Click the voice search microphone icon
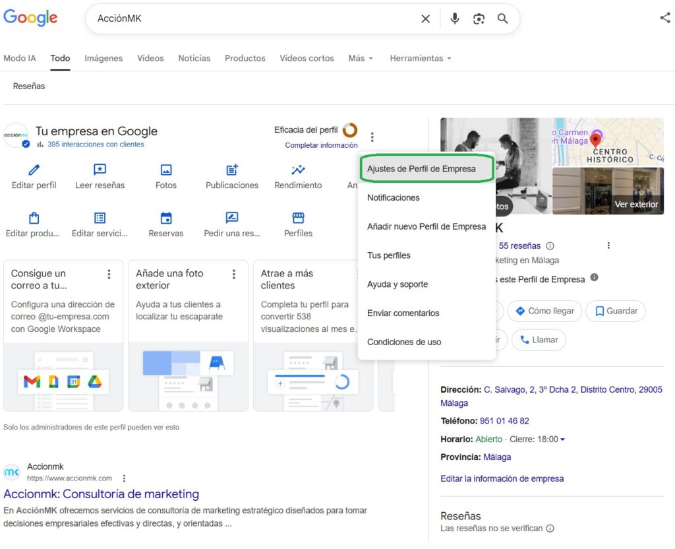675x549 pixels. [454, 19]
